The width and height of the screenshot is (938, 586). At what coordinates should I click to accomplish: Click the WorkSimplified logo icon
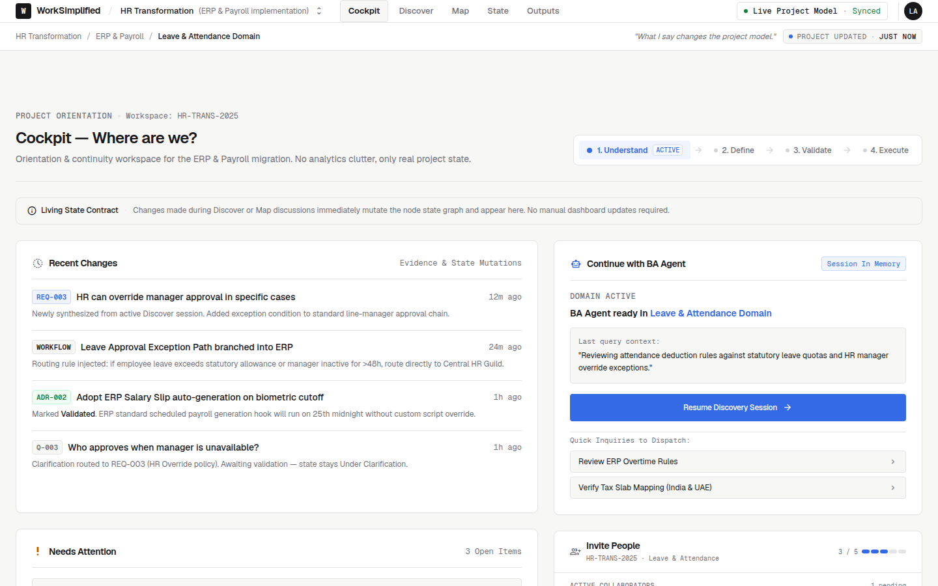pos(23,11)
